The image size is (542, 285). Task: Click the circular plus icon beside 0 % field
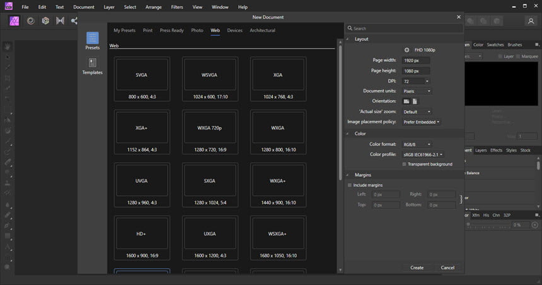point(534,225)
